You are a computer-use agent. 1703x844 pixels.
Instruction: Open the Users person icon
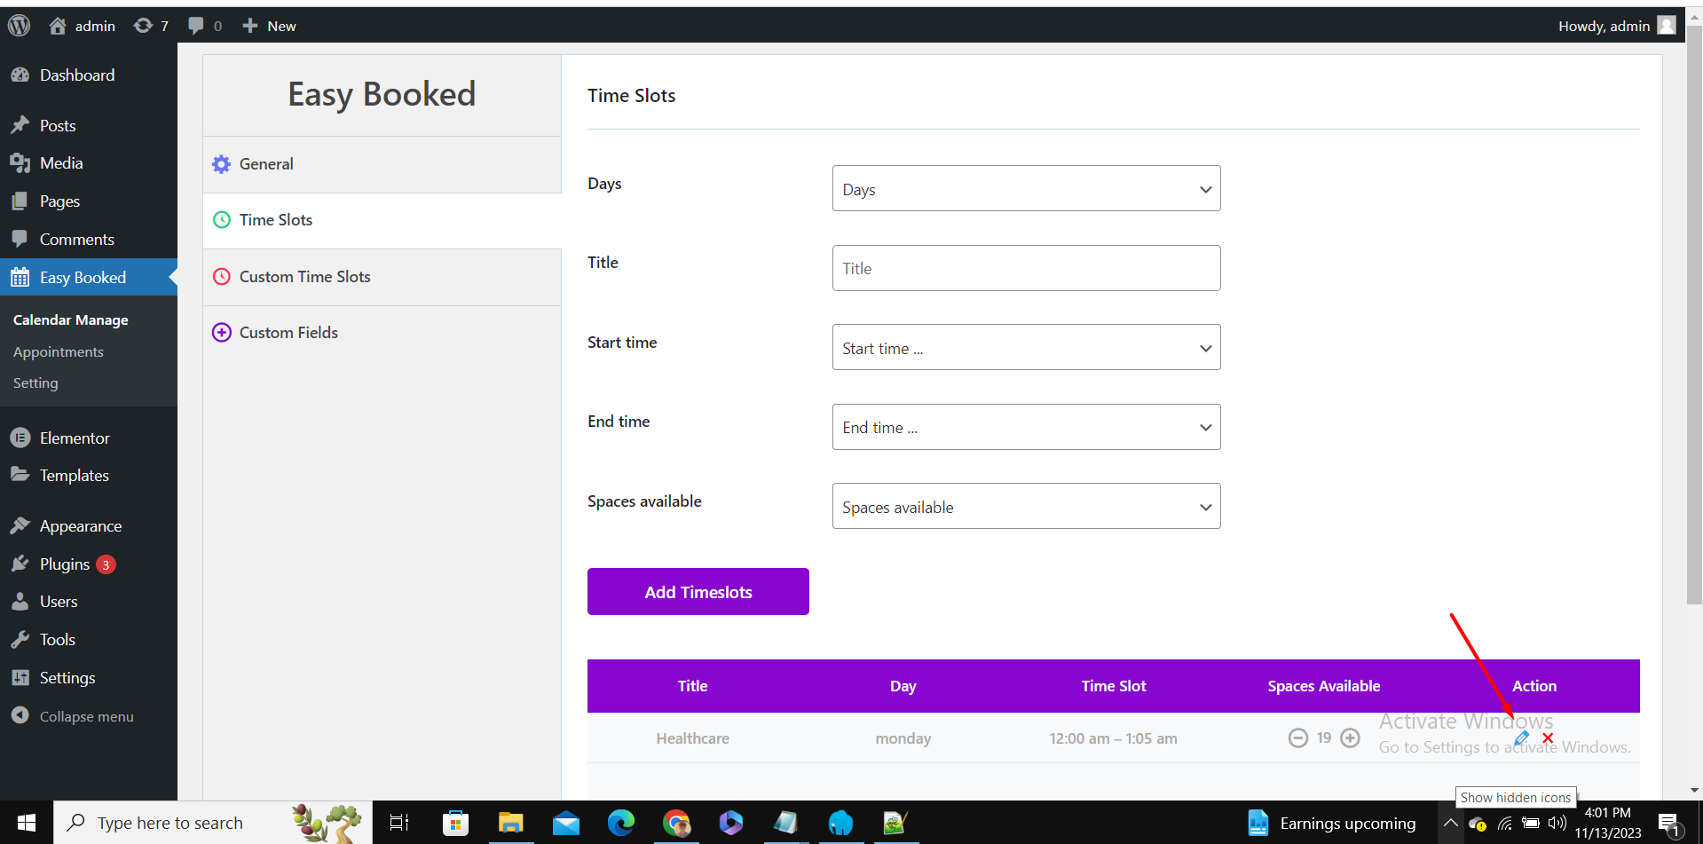(x=20, y=602)
